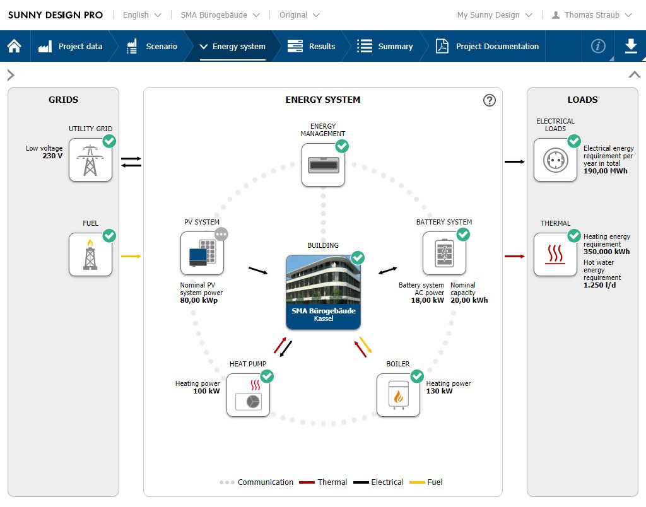Click the Electrical legend entry
The width and height of the screenshot is (646, 507).
379,482
